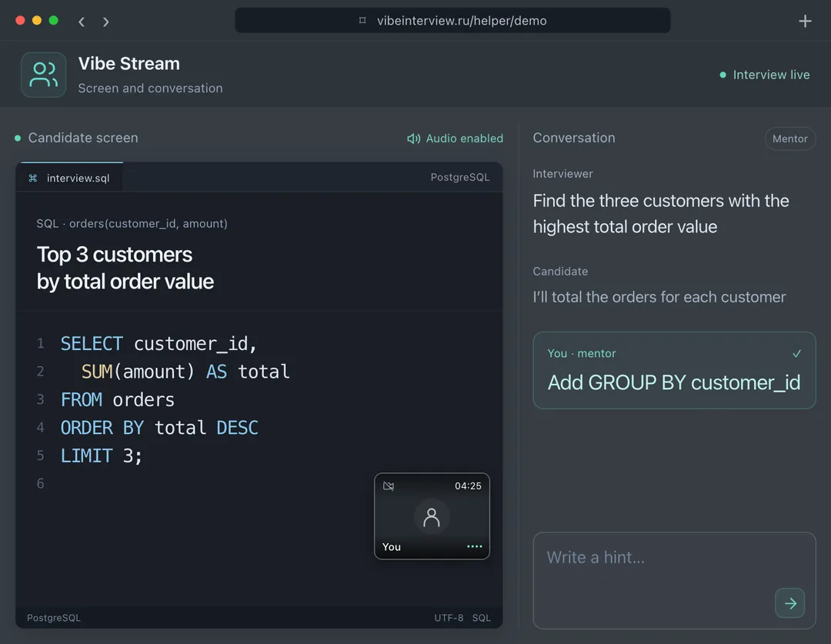
Task: Go forward with the browser forward arrow
Action: click(x=106, y=22)
